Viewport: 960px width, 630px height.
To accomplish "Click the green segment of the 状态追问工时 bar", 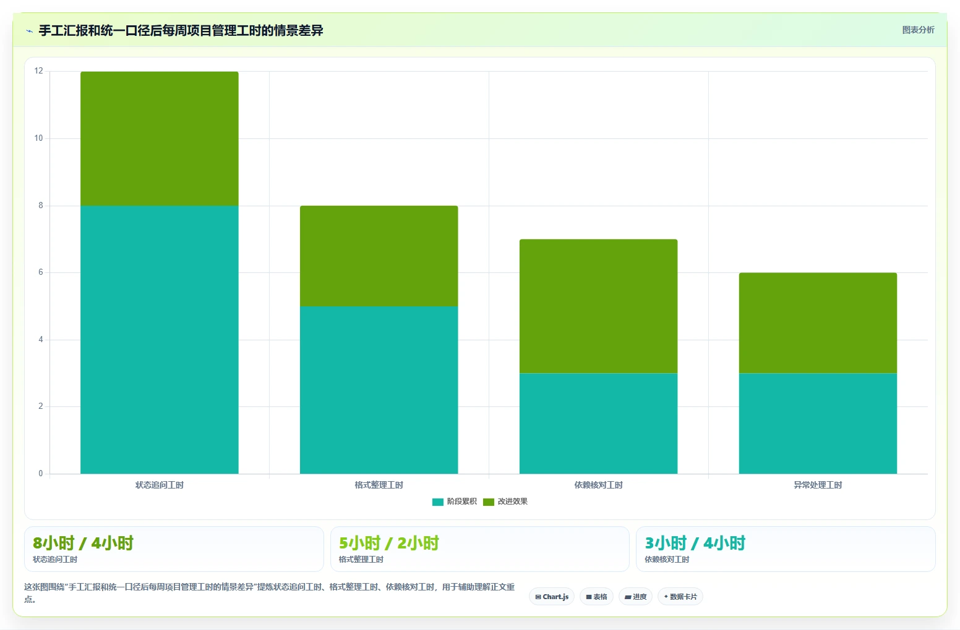I will 160,138.
